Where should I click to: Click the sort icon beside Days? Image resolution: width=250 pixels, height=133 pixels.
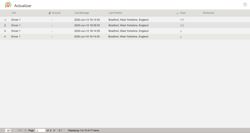[177, 13]
